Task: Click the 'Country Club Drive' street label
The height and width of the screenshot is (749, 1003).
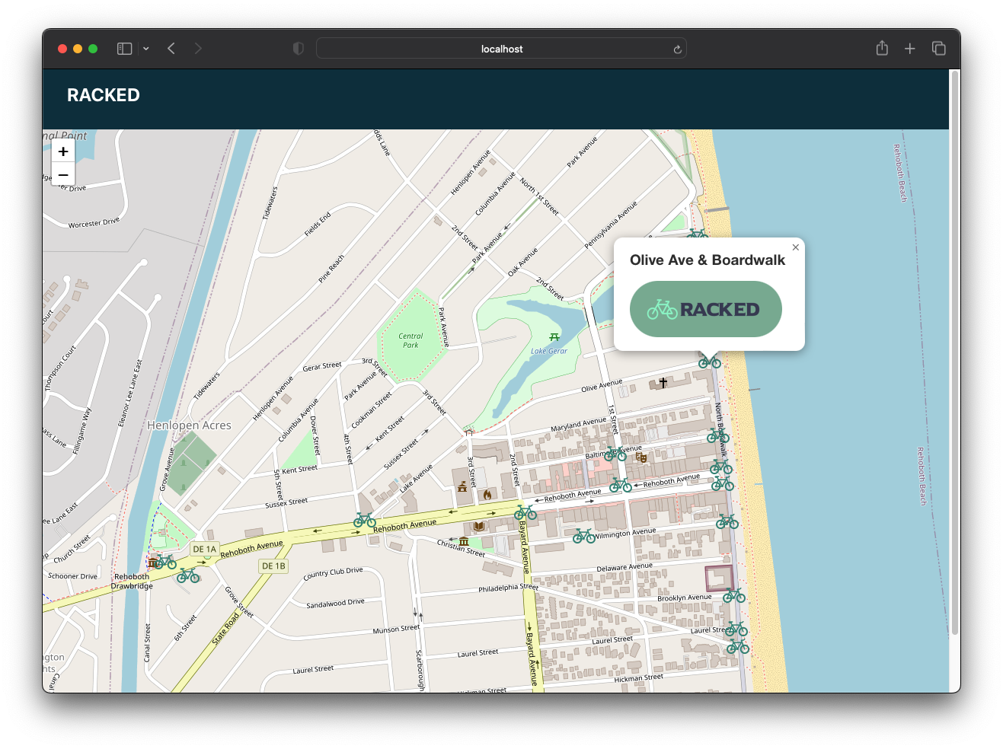Action: [333, 574]
